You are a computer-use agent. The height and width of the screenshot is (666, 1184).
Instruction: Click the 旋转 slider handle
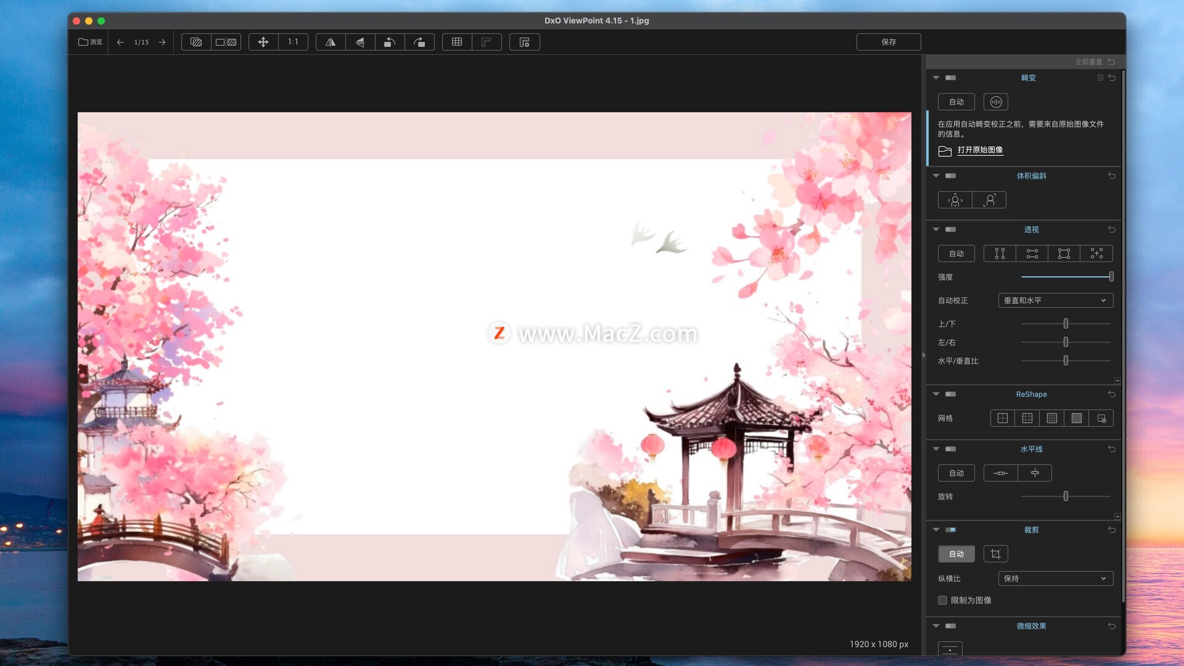click(1066, 496)
